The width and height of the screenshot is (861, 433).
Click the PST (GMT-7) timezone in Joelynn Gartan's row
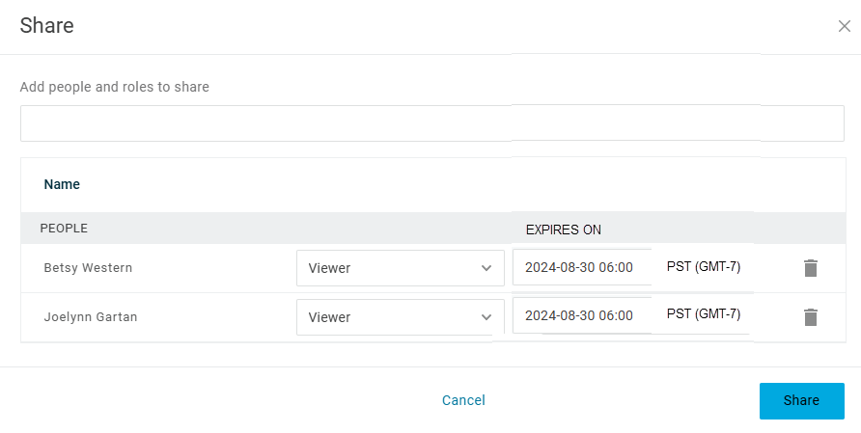click(x=704, y=313)
